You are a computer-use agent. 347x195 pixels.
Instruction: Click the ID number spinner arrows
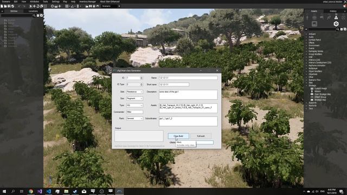point(142,78)
